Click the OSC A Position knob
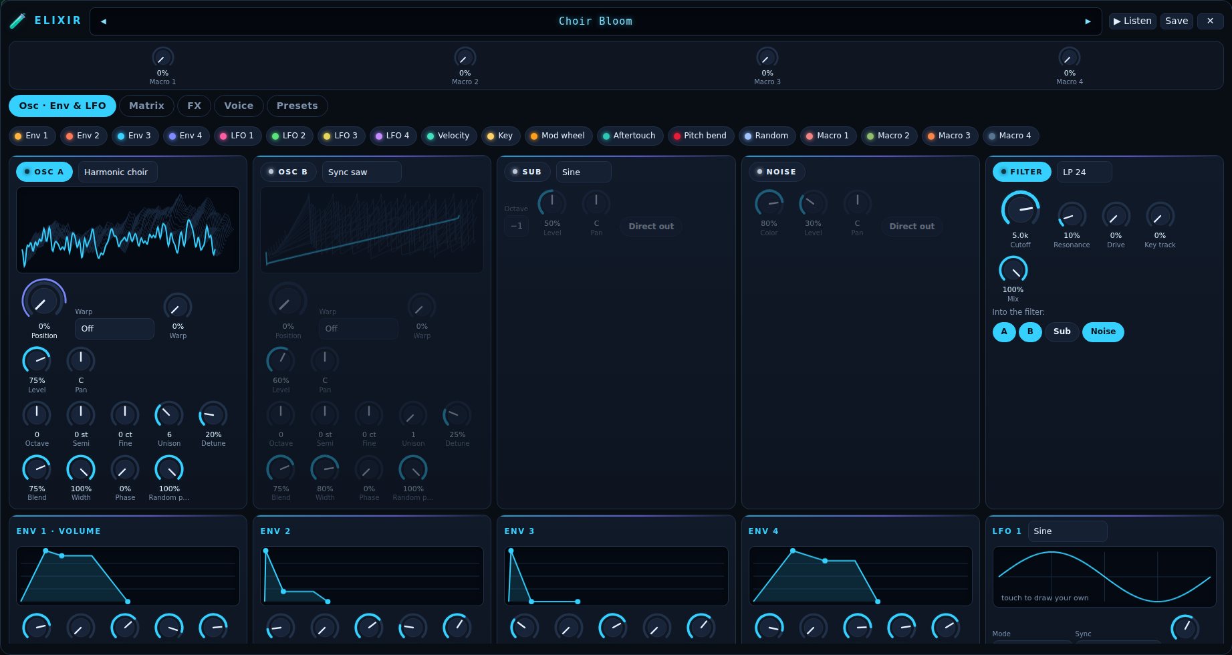The image size is (1232, 655). point(44,301)
